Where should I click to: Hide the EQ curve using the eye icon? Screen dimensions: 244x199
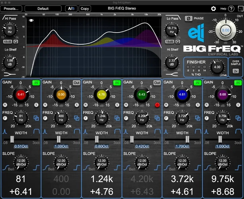click(31, 20)
